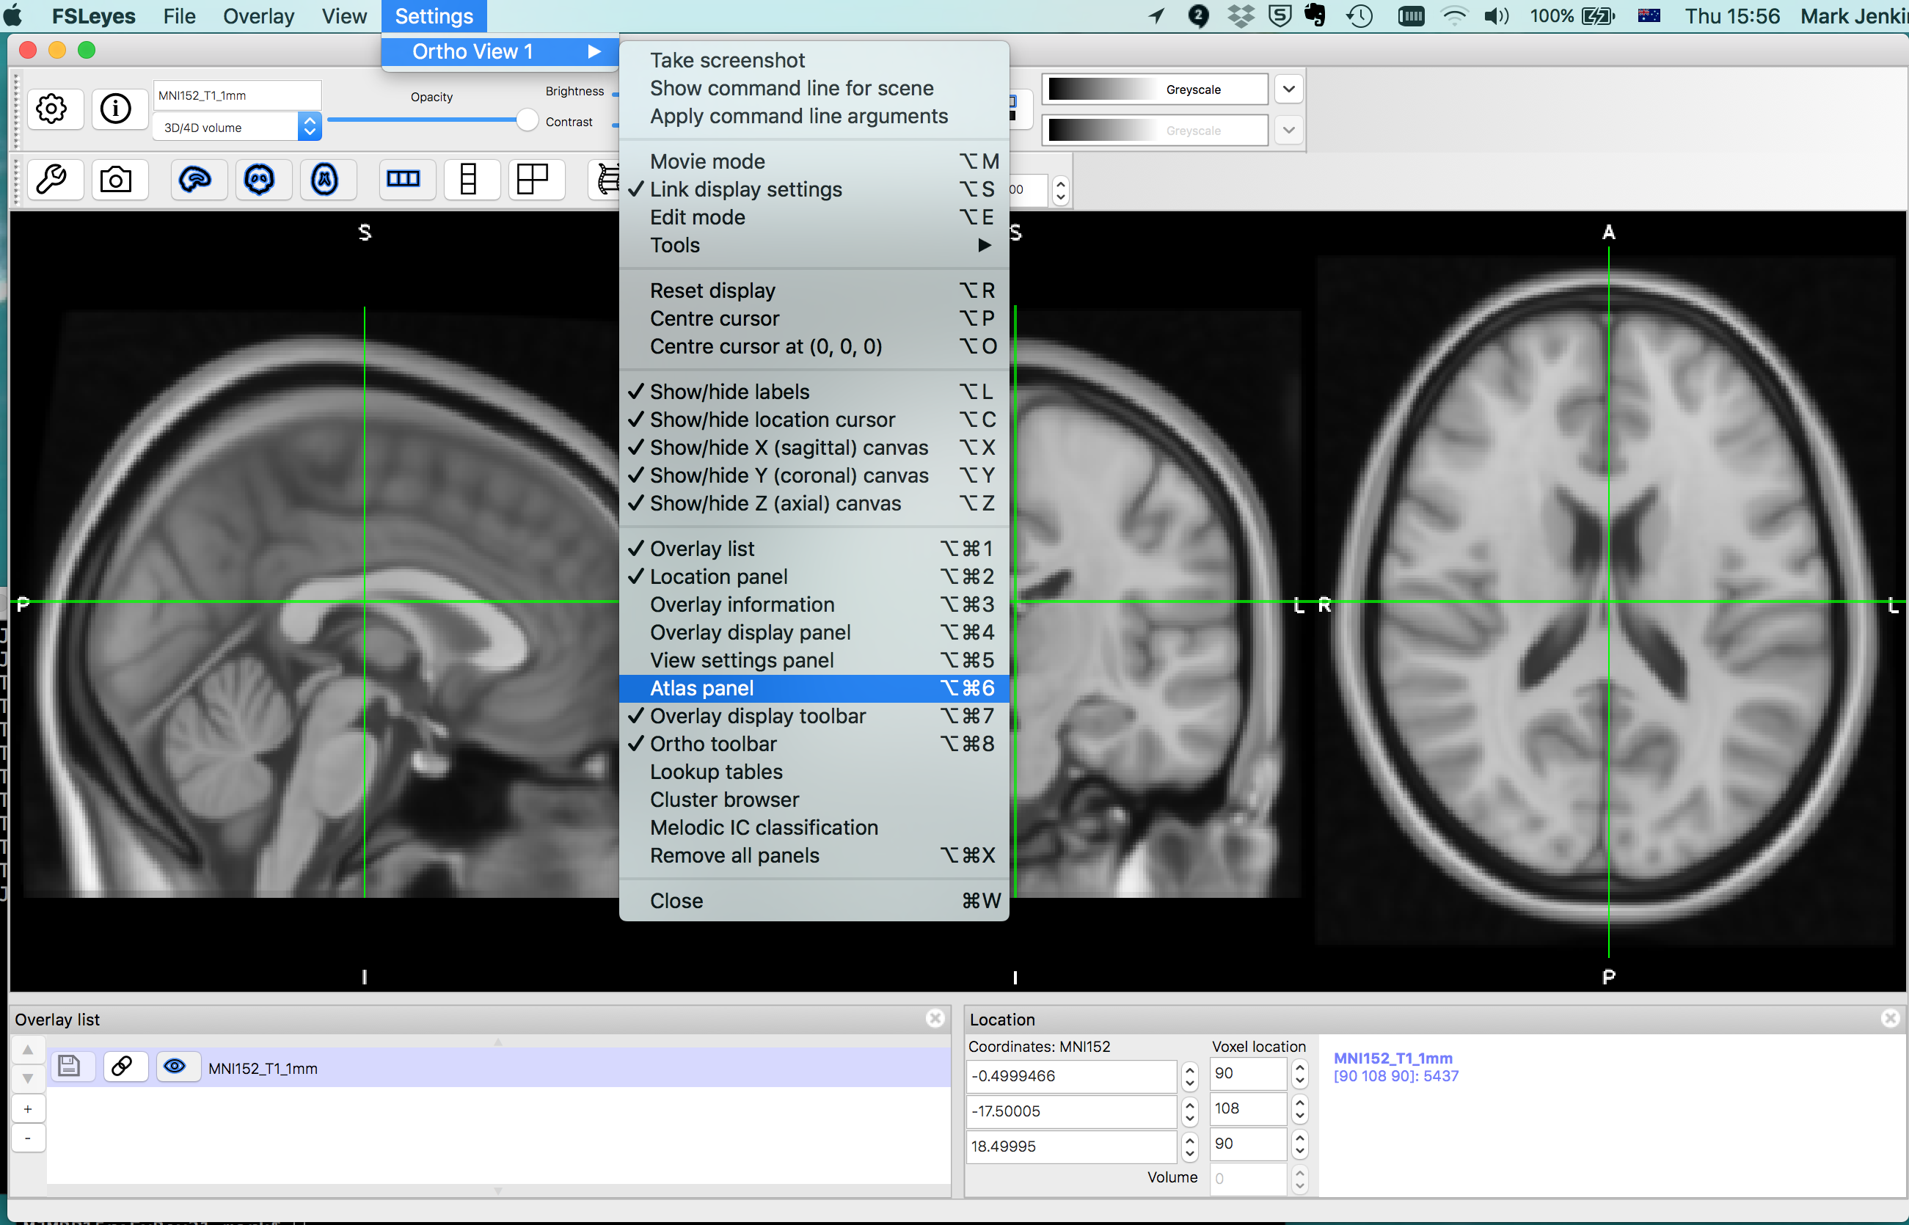Image resolution: width=1909 pixels, height=1225 pixels.
Task: Step the voxel location 108 spinner
Action: click(x=1299, y=1109)
